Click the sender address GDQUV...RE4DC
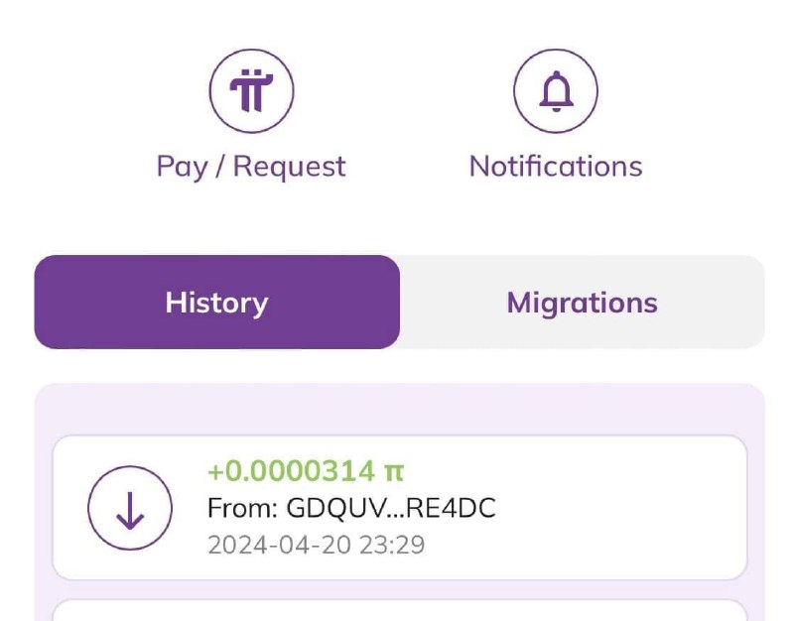This screenshot has width=794, height=621. pos(391,508)
